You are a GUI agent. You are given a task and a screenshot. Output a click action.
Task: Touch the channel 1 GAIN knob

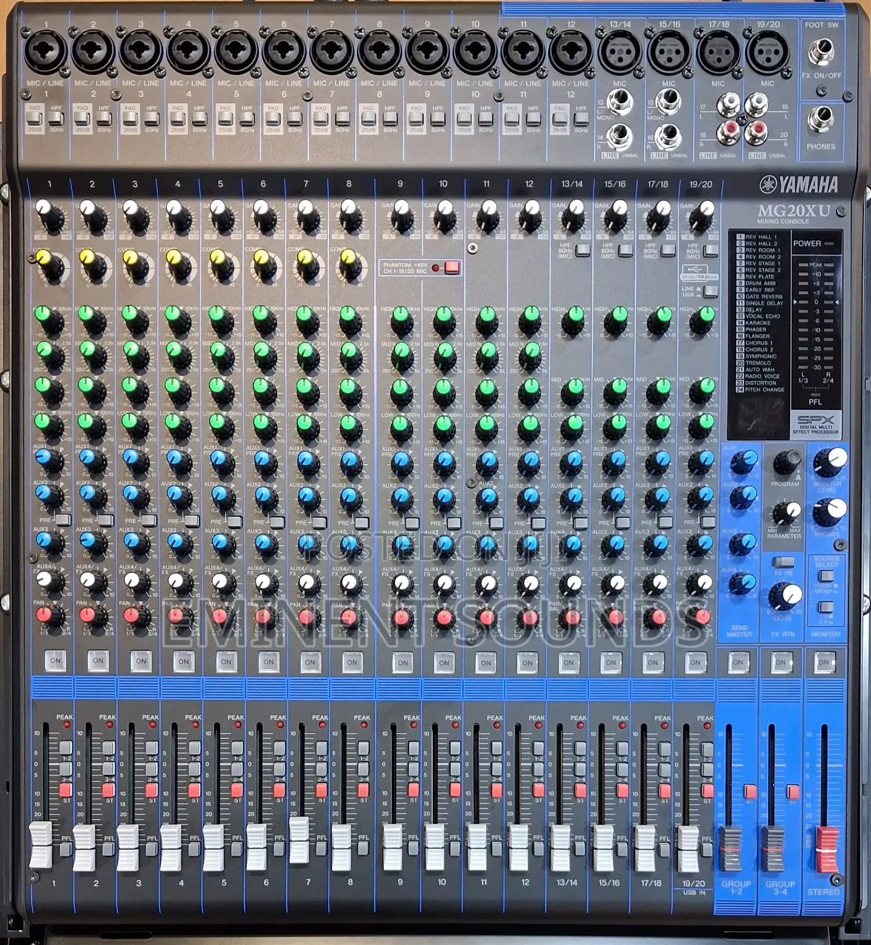click(x=49, y=215)
